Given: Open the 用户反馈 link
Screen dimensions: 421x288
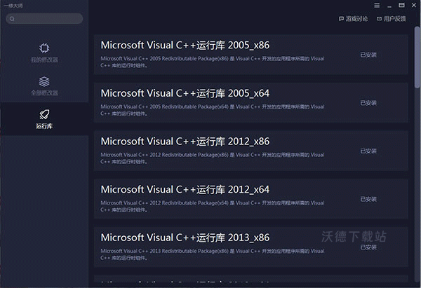Looking at the screenshot, I should coord(392,19).
